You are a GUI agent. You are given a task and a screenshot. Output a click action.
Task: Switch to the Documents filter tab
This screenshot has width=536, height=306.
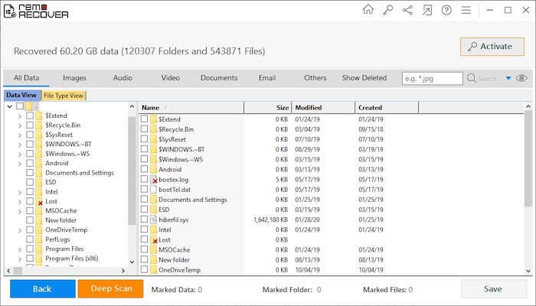[x=219, y=78]
